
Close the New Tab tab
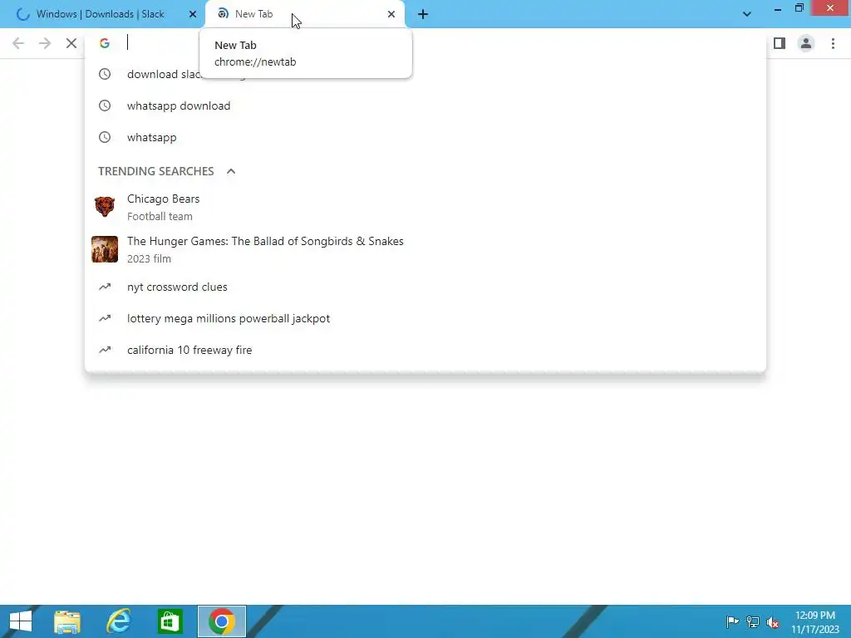point(391,14)
